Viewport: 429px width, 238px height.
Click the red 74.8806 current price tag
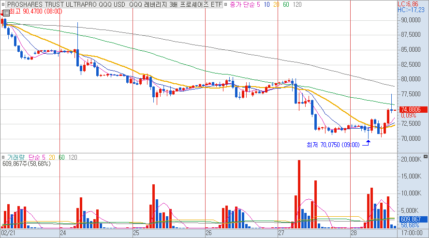click(x=413, y=110)
